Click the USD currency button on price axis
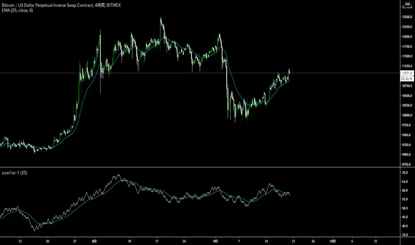 [407, 4]
